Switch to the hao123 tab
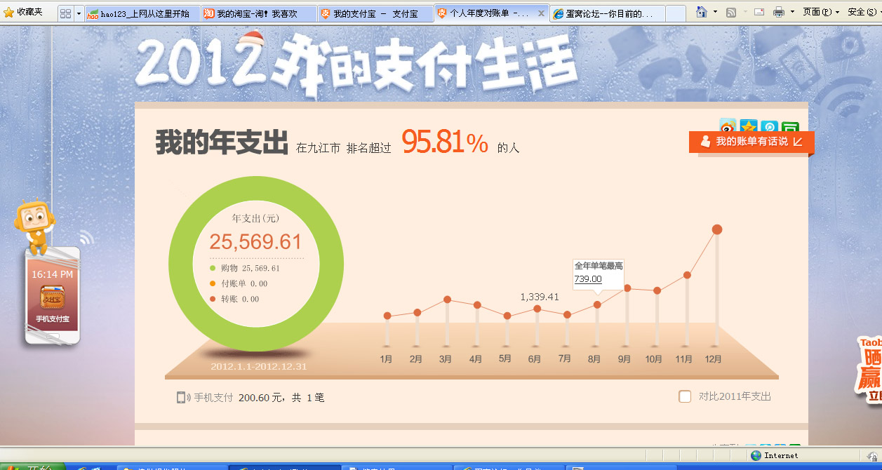The height and width of the screenshot is (470, 882). tap(142, 14)
